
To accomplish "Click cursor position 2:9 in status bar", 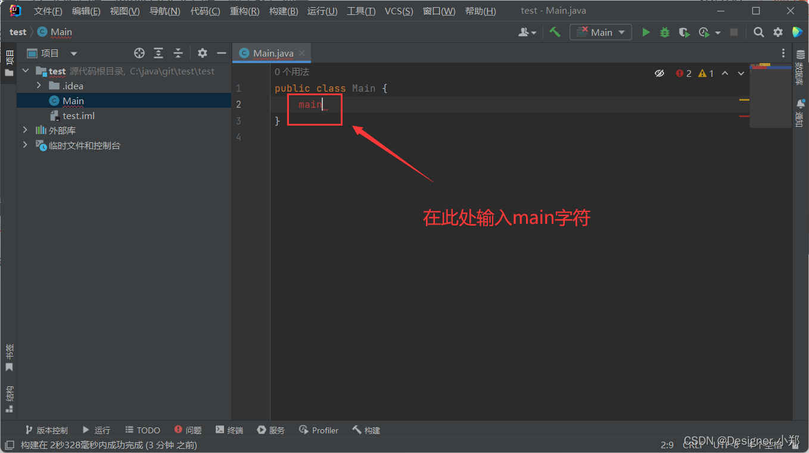I will [x=667, y=445].
